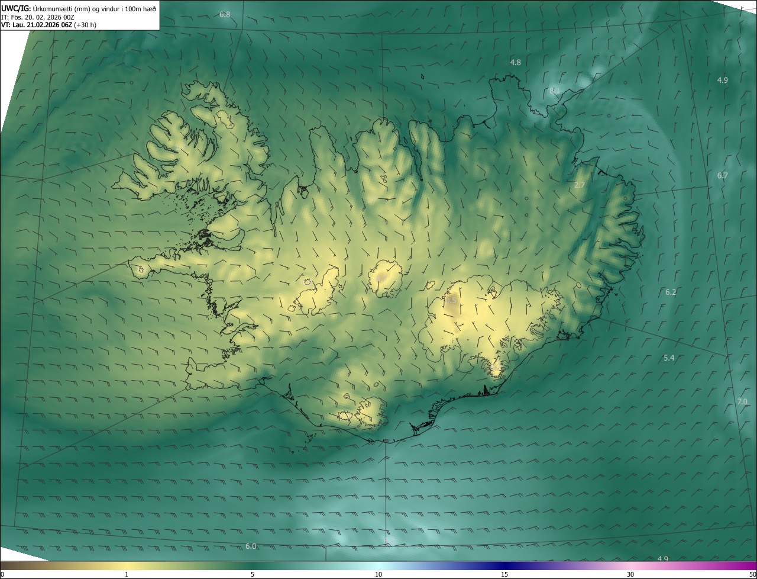The width and height of the screenshot is (757, 579).
Task: Click the initial time line "IT: Fös. 20. 02. 2026 00Z"
Action: [38, 17]
